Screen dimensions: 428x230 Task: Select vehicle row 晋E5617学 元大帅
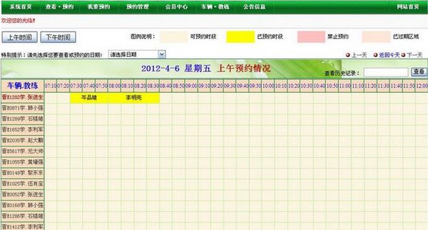coord(22,151)
